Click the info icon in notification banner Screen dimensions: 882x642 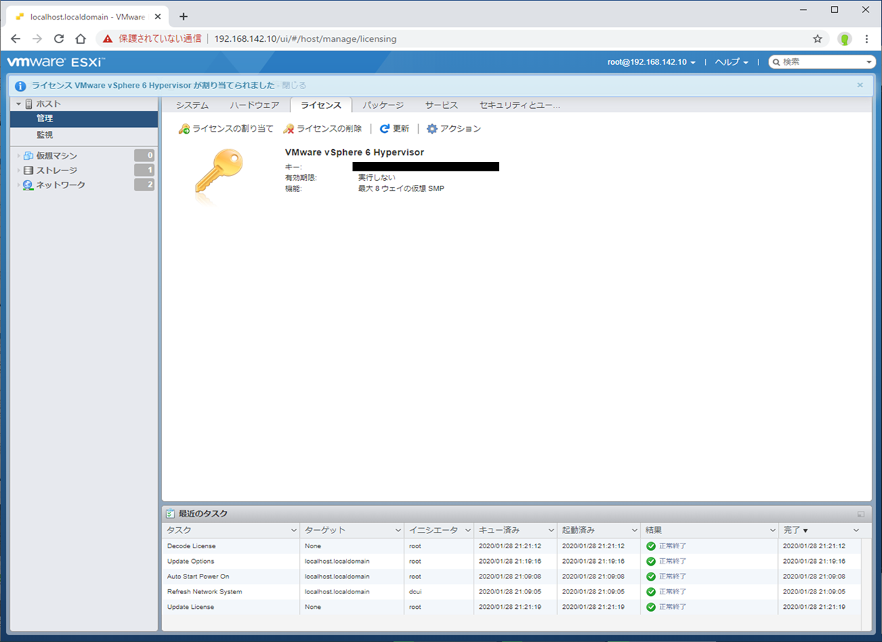click(20, 86)
